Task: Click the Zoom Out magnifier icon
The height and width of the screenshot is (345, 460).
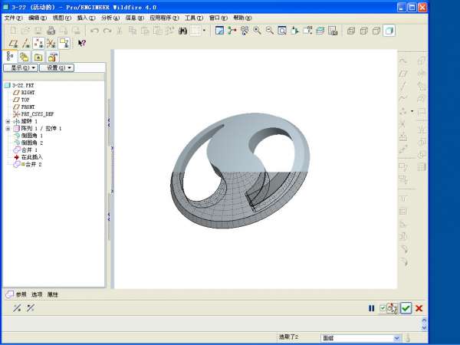Action: click(269, 31)
